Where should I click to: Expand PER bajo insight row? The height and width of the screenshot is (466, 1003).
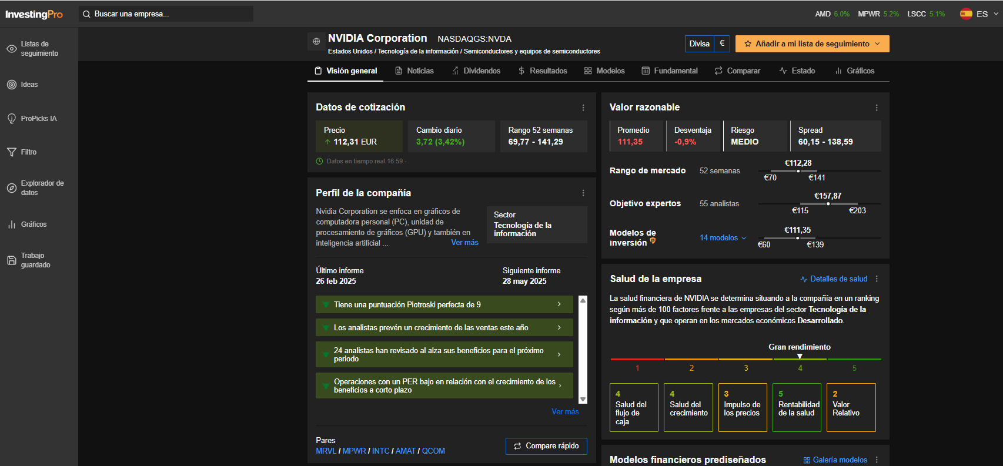coord(444,385)
